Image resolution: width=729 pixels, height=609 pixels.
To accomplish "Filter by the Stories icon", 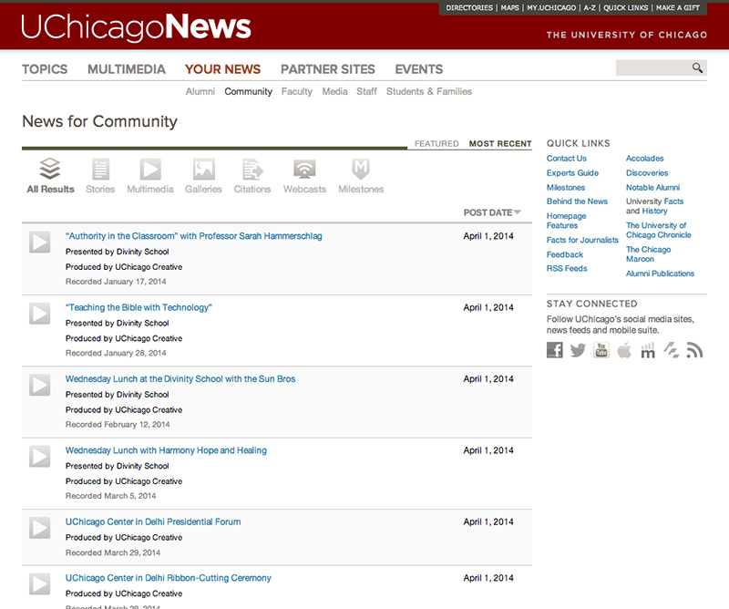I will [x=100, y=169].
